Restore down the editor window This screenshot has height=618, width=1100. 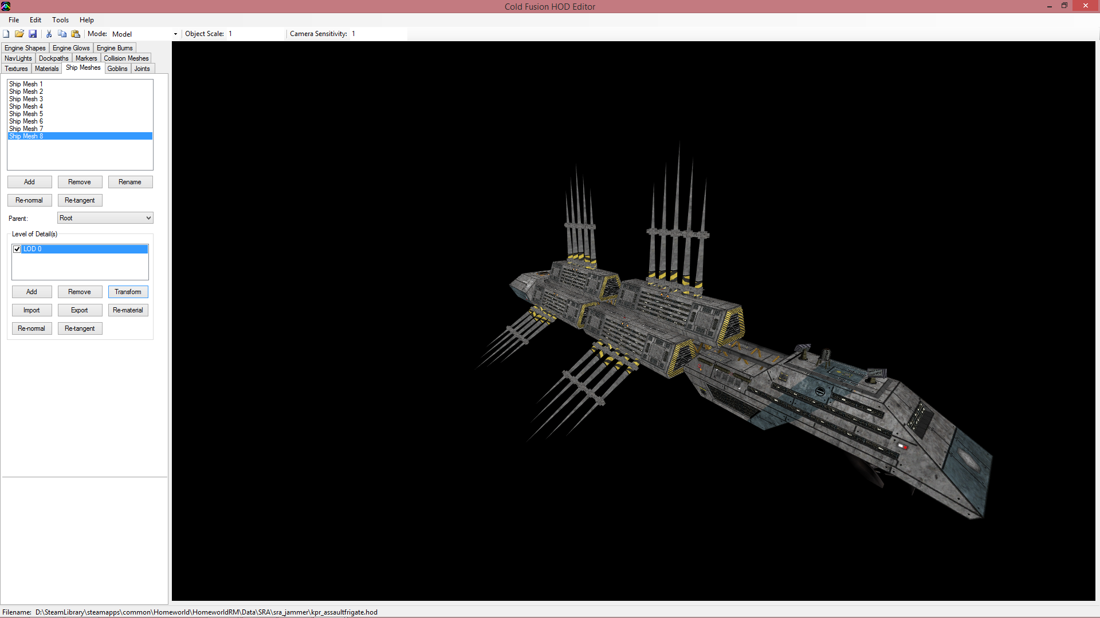[1064, 6]
